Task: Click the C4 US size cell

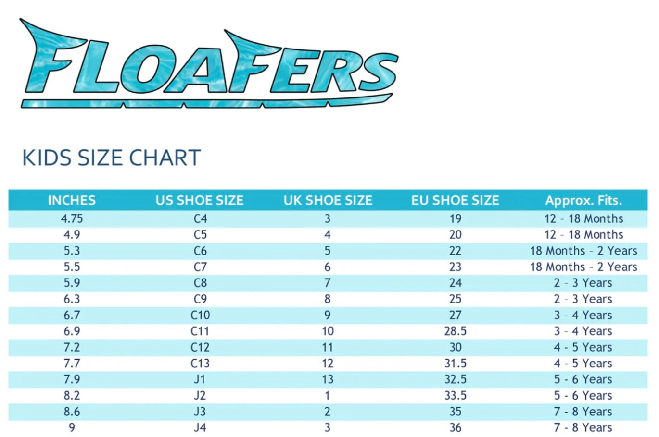Action: point(200,219)
